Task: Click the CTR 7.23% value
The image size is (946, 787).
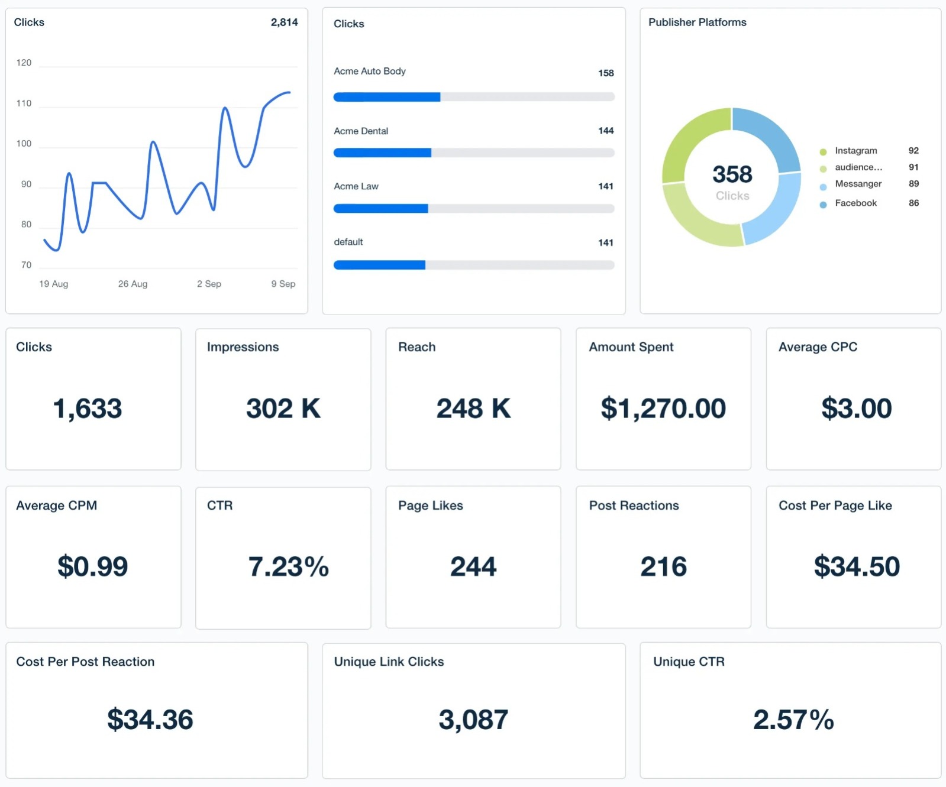Action: pos(288,567)
